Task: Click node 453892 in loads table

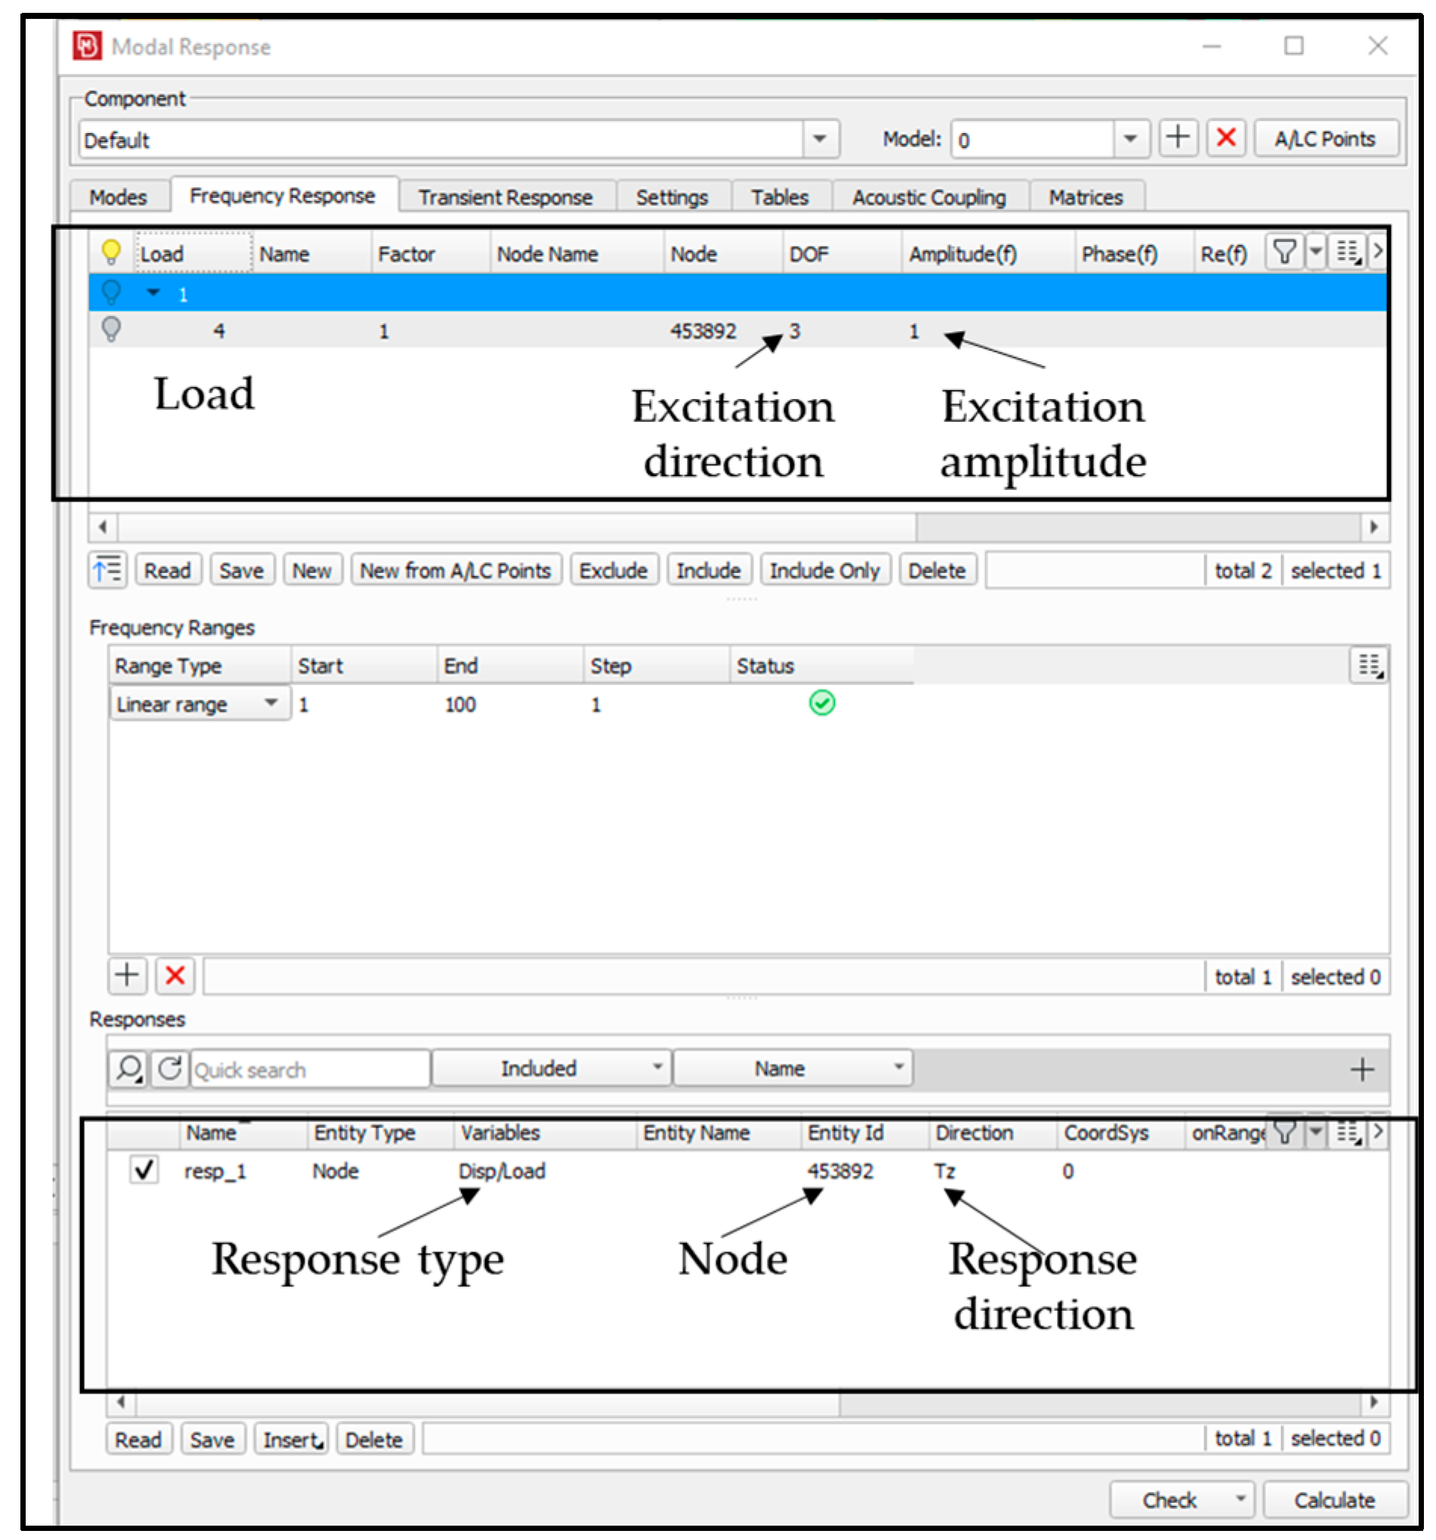Action: coord(703,331)
